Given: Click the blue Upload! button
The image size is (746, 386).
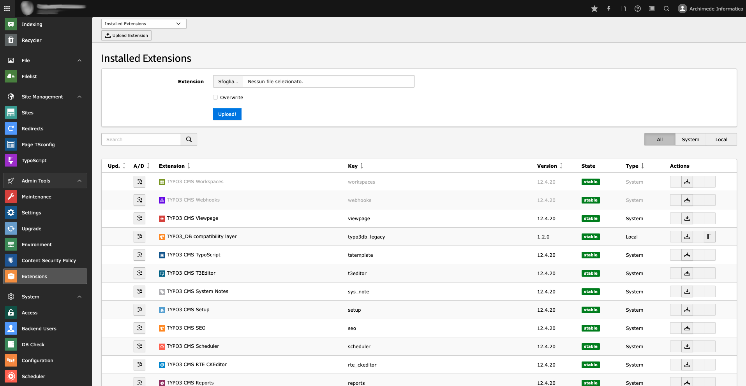Looking at the screenshot, I should pyautogui.click(x=227, y=114).
